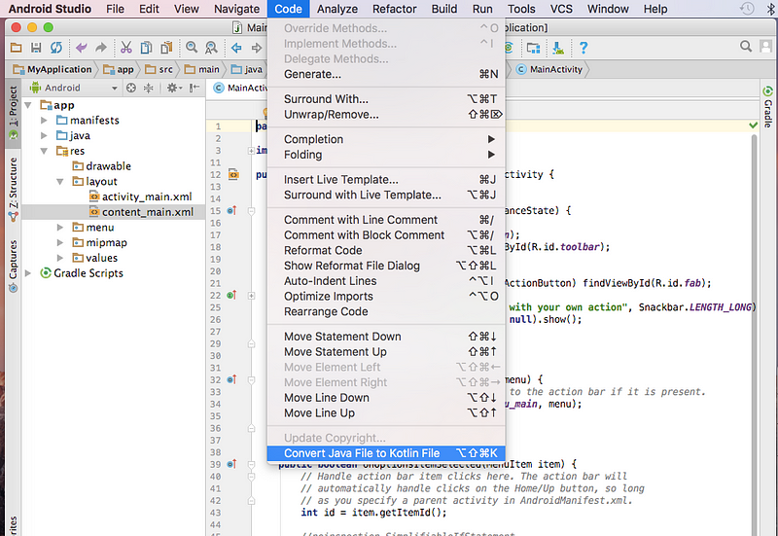Expand the mipmap folder
The width and height of the screenshot is (778, 536).
tap(60, 242)
